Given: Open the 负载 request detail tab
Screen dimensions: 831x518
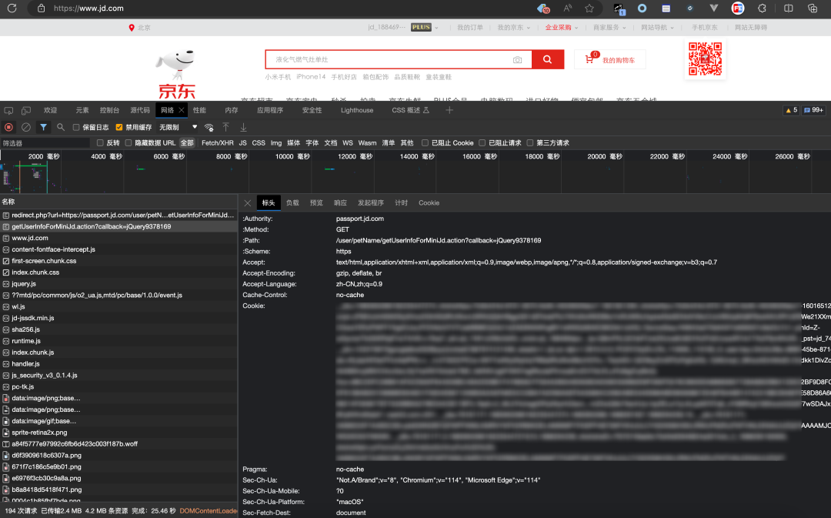Looking at the screenshot, I should [292, 203].
